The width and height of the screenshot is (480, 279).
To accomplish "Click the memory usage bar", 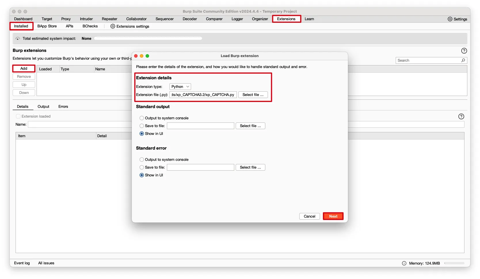I will [x=454, y=263].
